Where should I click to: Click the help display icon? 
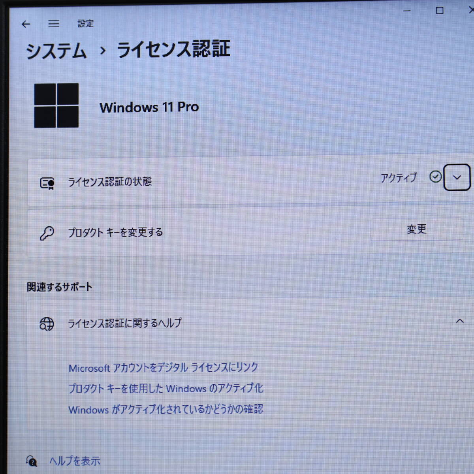click(x=32, y=461)
